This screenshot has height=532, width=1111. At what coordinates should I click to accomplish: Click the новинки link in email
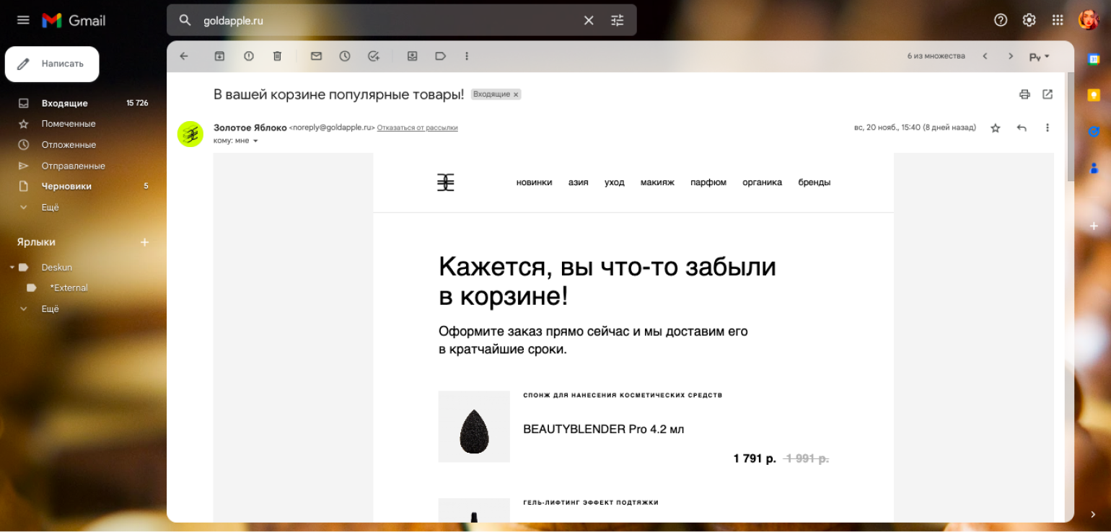(534, 182)
